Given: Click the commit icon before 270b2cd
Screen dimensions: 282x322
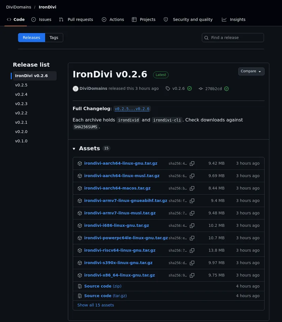Looking at the screenshot, I should (x=201, y=89).
